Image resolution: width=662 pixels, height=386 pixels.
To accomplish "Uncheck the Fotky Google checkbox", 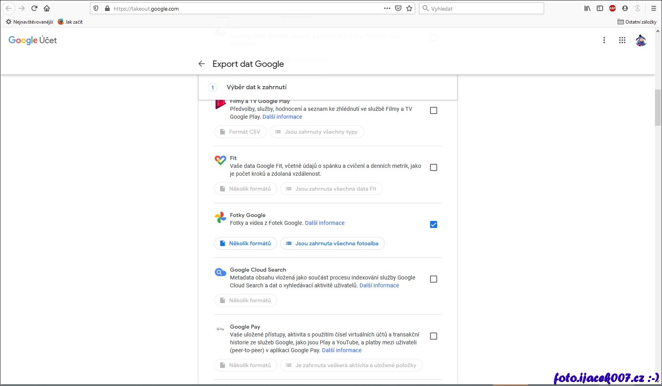I will click(x=434, y=224).
